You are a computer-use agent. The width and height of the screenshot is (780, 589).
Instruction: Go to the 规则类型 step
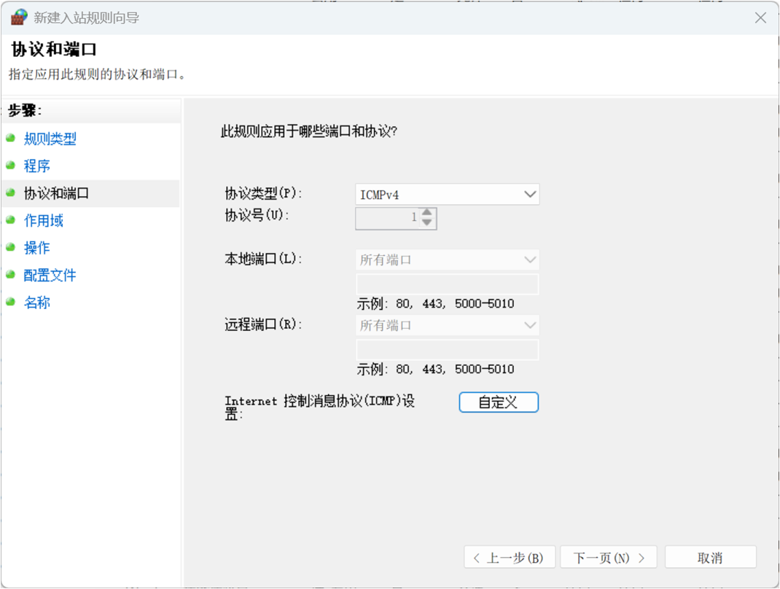(50, 139)
